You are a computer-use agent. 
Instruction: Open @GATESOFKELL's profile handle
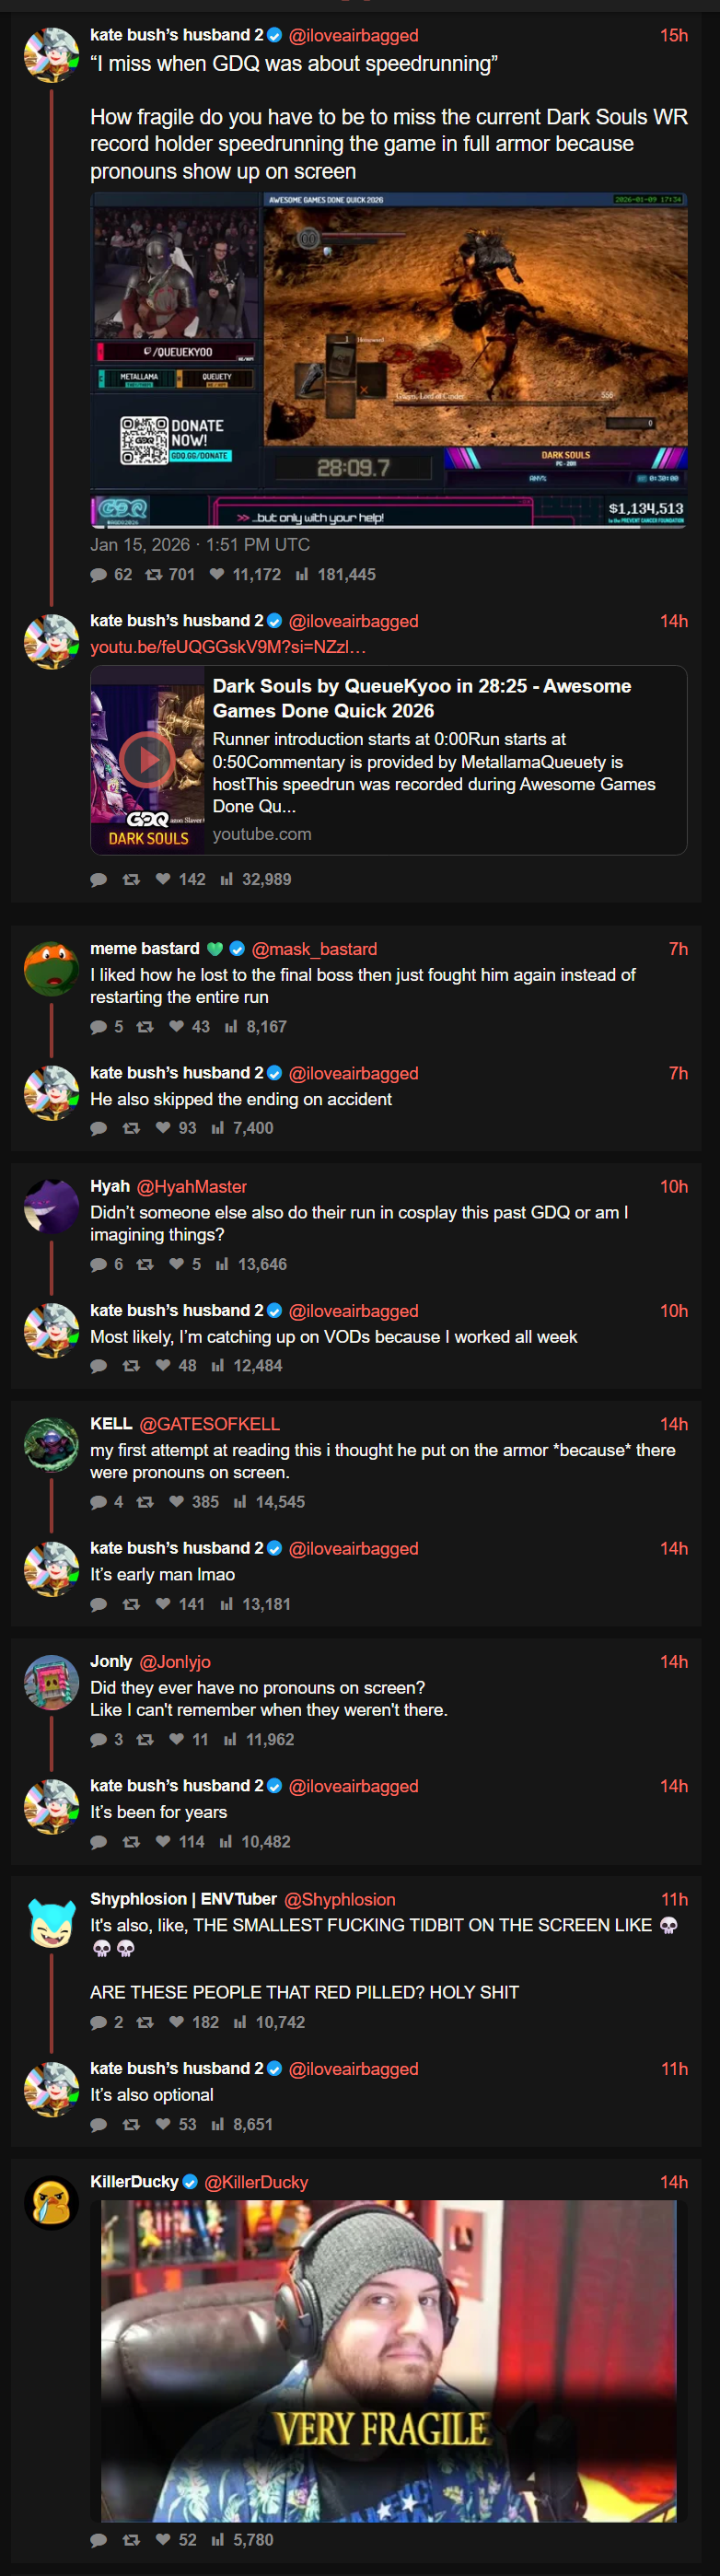[209, 1423]
